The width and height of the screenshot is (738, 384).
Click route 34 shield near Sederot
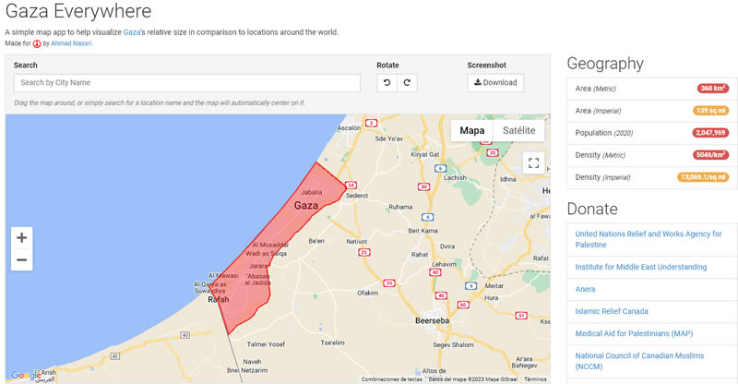pyautogui.click(x=351, y=186)
